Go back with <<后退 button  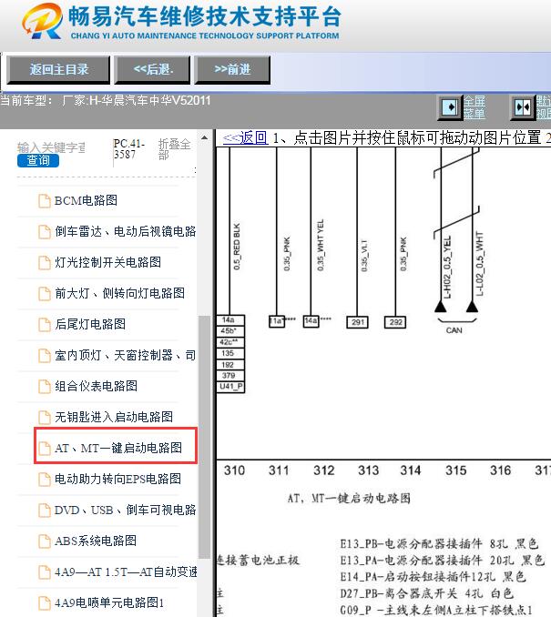click(x=152, y=70)
